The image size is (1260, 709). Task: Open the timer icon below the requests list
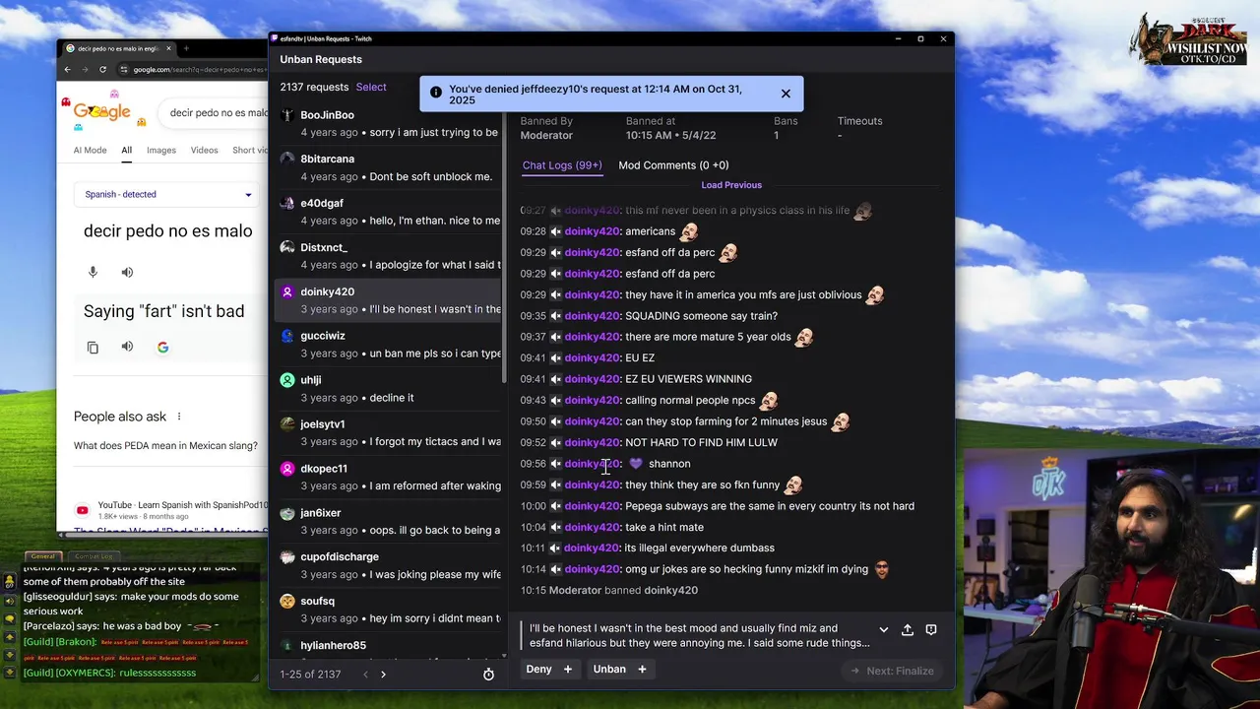click(488, 675)
